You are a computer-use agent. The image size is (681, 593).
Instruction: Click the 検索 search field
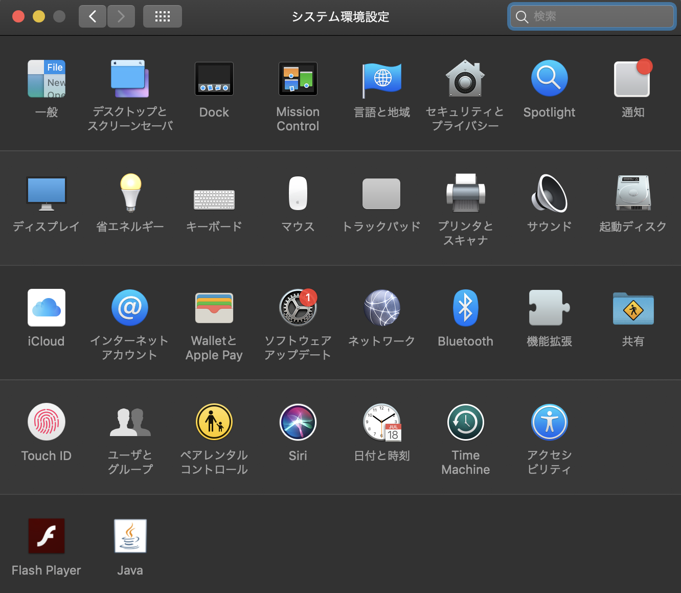591,16
